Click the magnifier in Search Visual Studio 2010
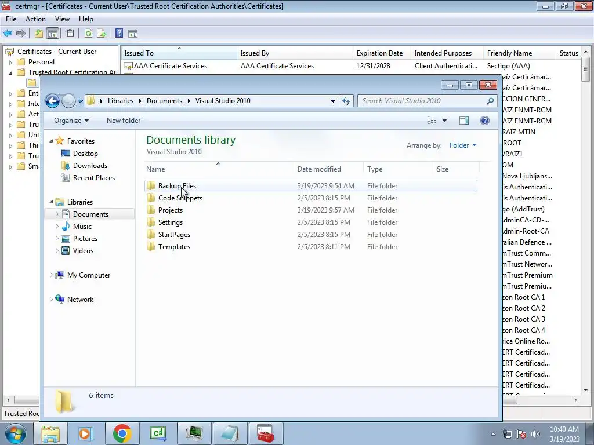 coord(490,101)
